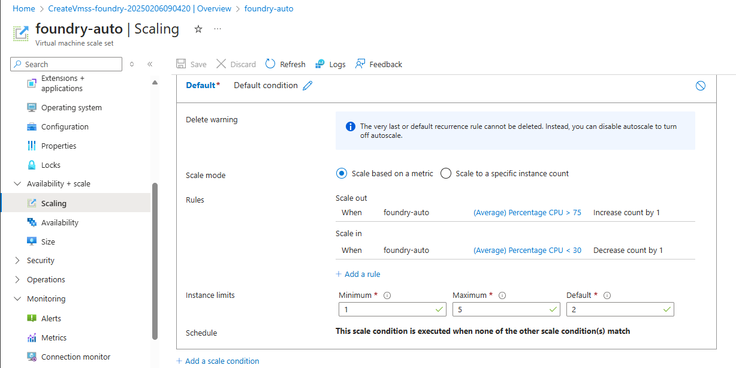Go to Home in the breadcrumb

[23, 9]
